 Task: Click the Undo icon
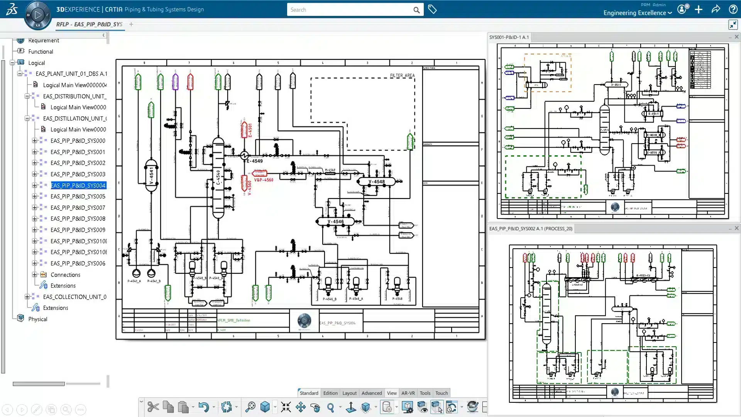point(204,407)
